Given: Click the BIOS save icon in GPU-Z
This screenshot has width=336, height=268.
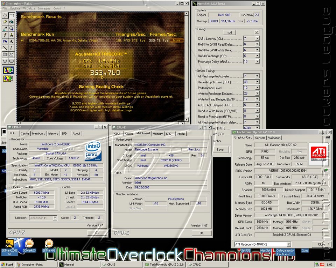Looking at the screenshot, I should (x=326, y=171).
